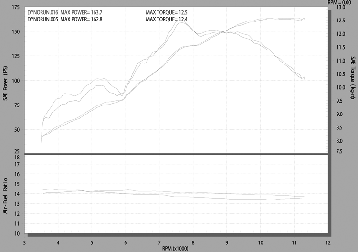Select the DYNORUN.016 legend label
Image resolution: width=358 pixels, height=252 pixels.
tap(42, 12)
